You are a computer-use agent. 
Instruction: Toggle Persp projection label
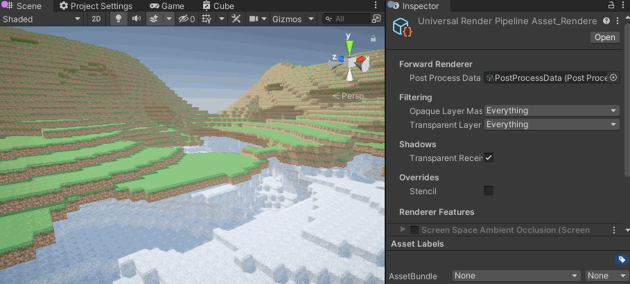348,96
